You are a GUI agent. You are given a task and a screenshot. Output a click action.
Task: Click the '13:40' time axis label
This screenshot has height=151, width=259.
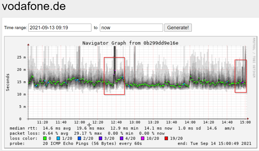(172, 122)
